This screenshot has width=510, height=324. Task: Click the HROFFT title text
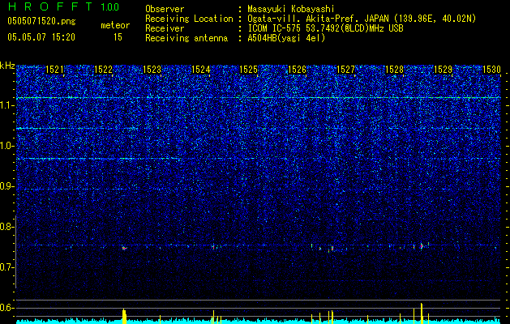(50, 6)
